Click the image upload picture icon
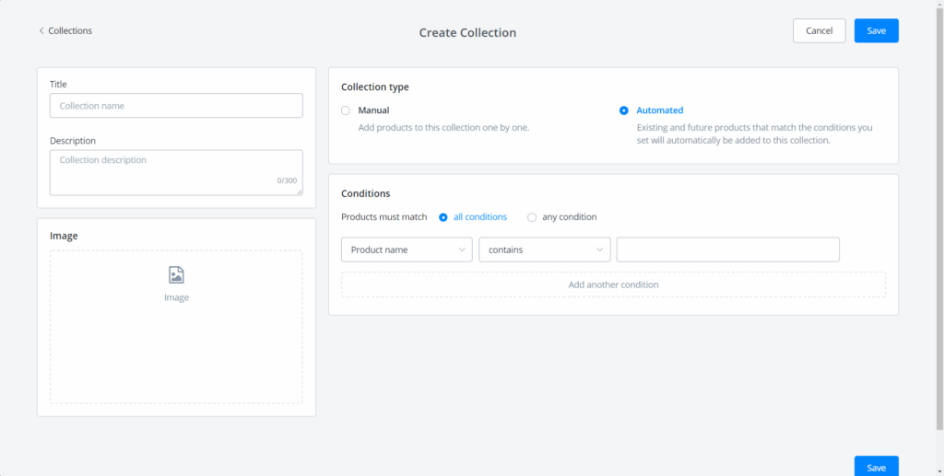Viewport: 944px width, 476px height. 176,275
